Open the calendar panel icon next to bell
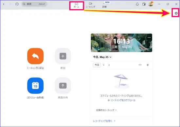This screenshot has height=127, width=180. point(144,4)
